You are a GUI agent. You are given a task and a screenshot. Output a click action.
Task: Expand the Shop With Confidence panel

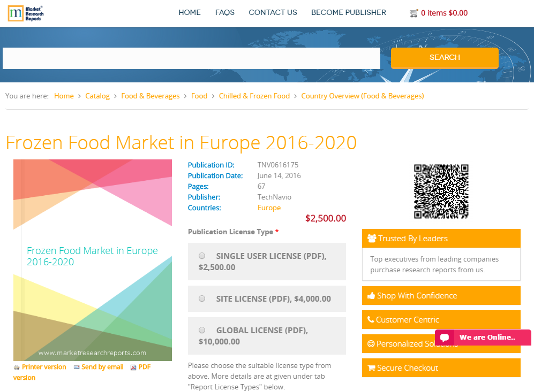pos(441,295)
